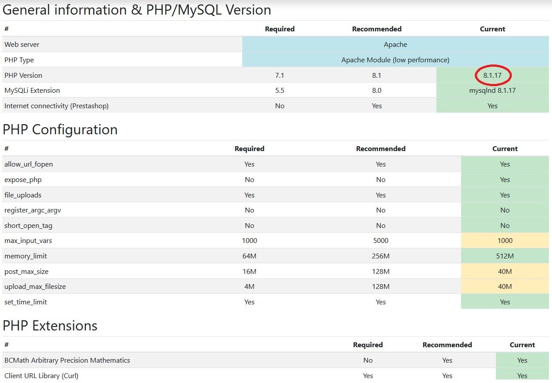Click the short_open_tag row label
Image resolution: width=552 pixels, height=383 pixels.
28,226
